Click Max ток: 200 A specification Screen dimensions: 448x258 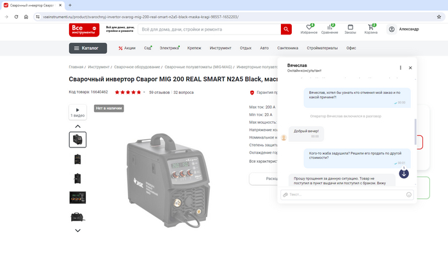262,107
